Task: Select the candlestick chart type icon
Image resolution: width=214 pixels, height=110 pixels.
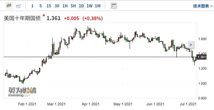Action: point(9,6)
